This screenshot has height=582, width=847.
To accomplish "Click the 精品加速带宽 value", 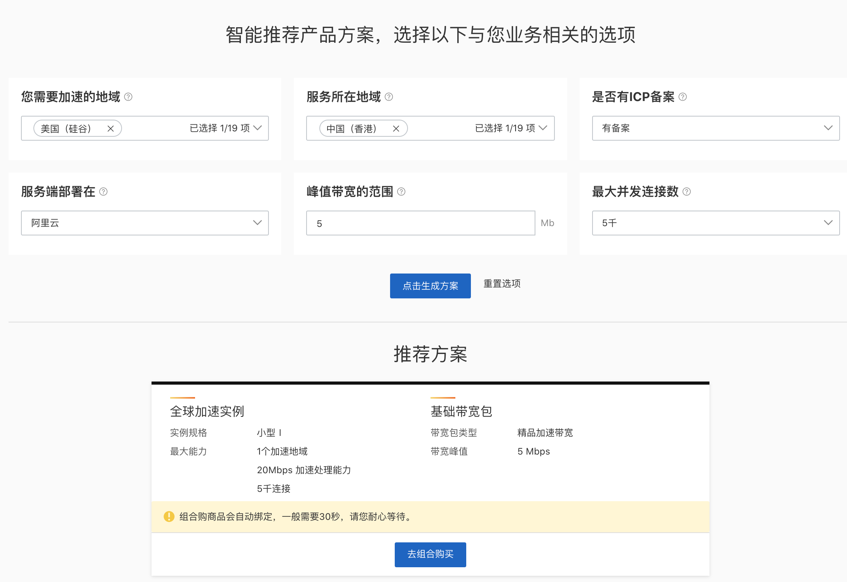I will pos(545,433).
